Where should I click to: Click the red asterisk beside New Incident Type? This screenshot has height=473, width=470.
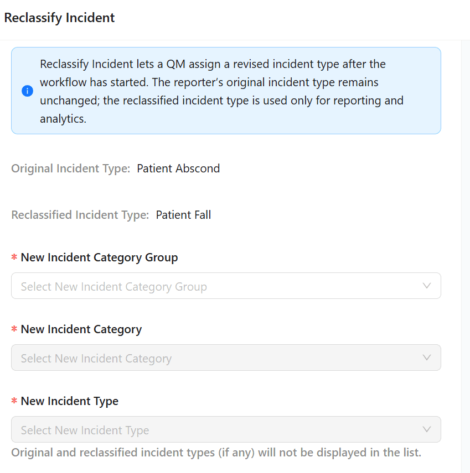point(15,401)
